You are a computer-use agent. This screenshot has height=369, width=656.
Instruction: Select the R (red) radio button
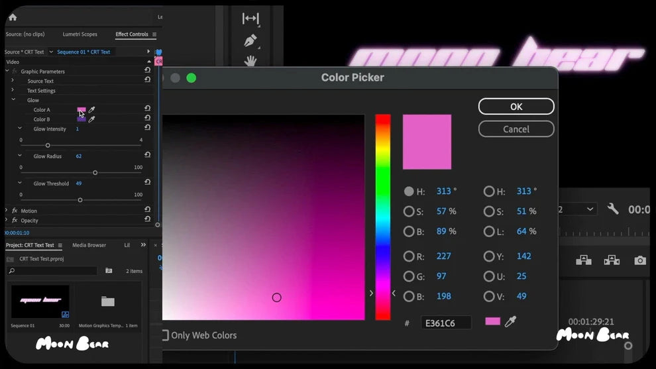coord(409,256)
